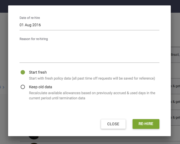Viewport: 180px width, 144px height.
Task: Click the blue chevron left of the dialog
Action: point(3,87)
